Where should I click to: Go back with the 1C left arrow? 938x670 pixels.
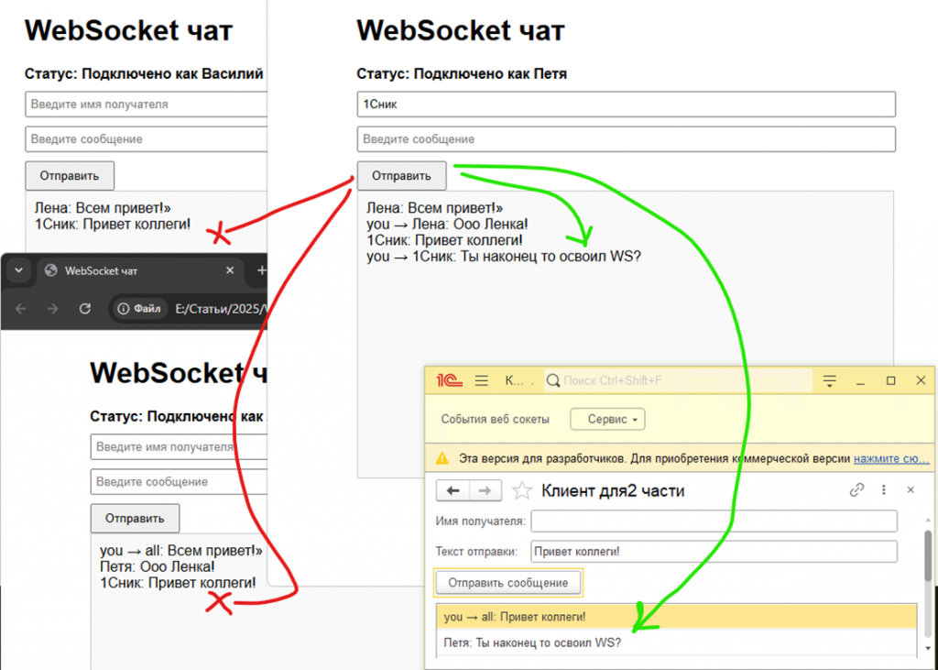point(453,491)
